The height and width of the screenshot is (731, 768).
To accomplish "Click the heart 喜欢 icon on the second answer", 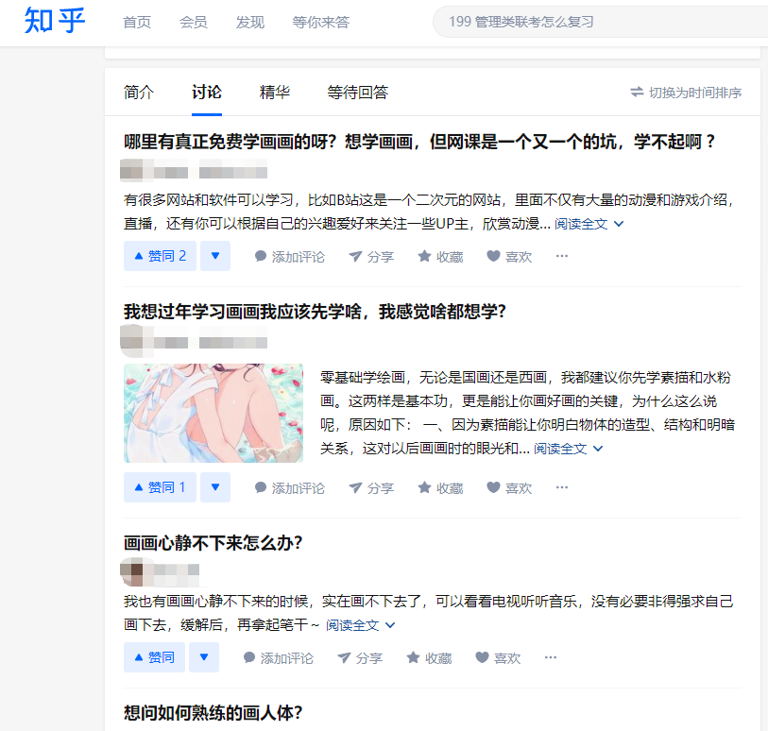I will click(493, 488).
